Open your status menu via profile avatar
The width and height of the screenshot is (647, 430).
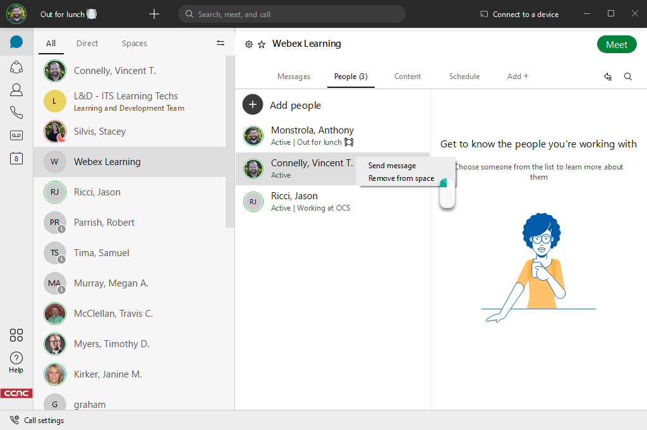[x=16, y=13]
